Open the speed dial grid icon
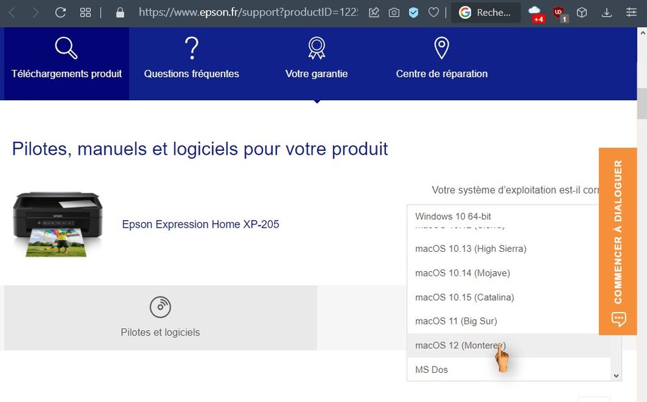The image size is (647, 402). pos(85,12)
